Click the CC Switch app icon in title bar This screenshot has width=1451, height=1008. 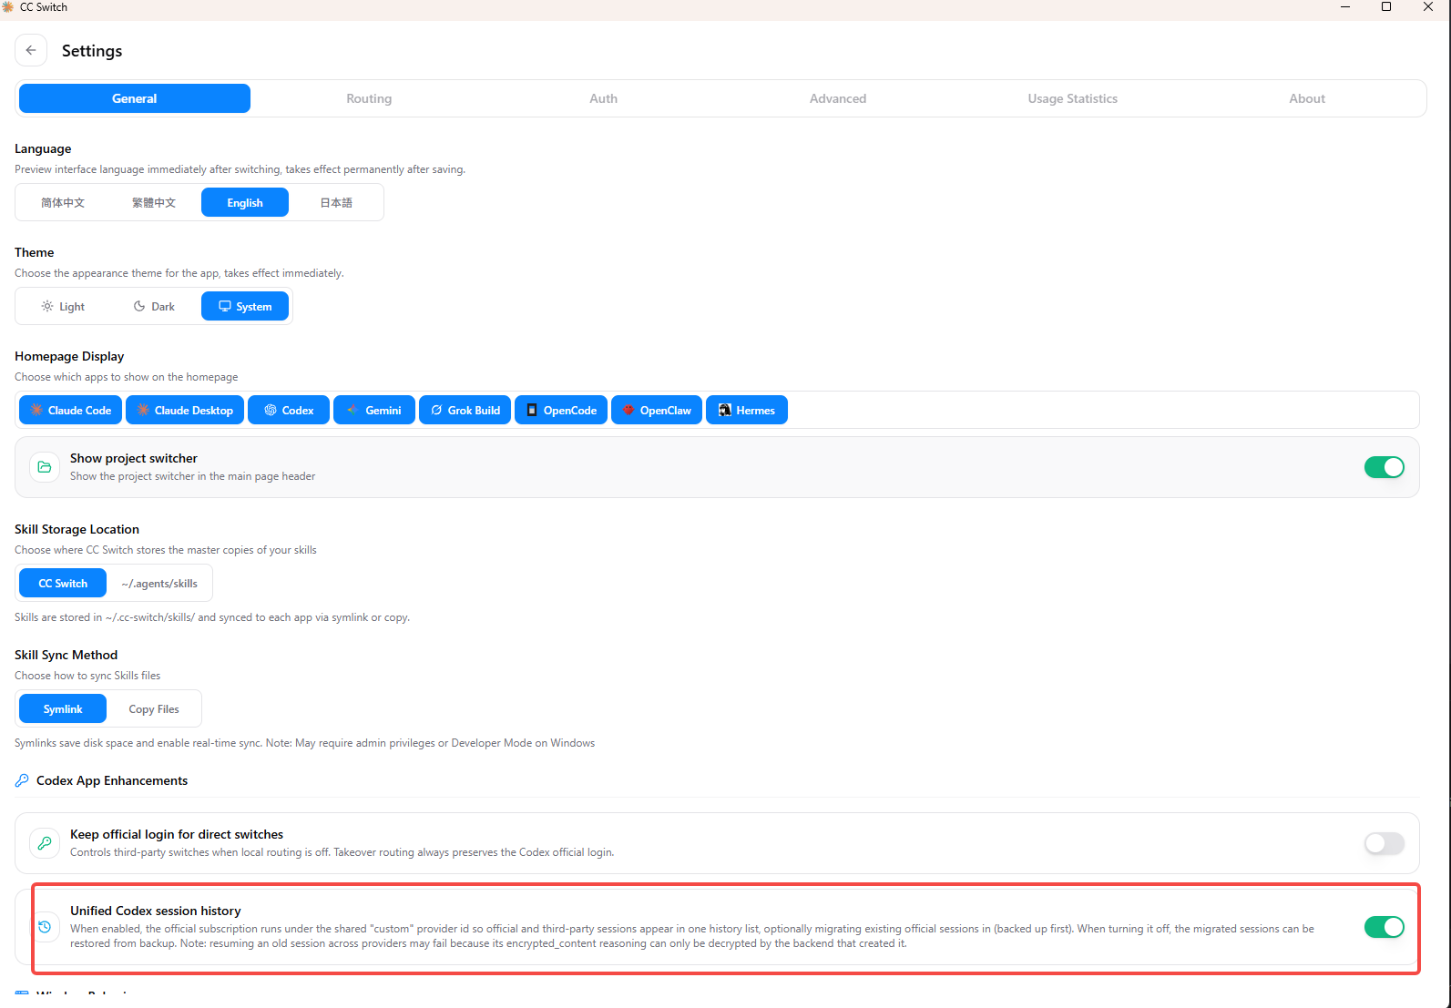[x=8, y=7]
